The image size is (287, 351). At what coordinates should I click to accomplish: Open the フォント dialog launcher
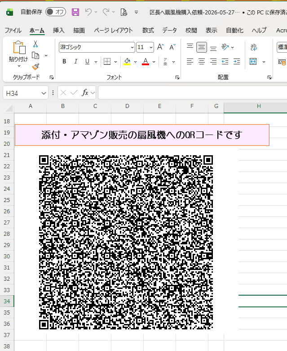coord(177,77)
